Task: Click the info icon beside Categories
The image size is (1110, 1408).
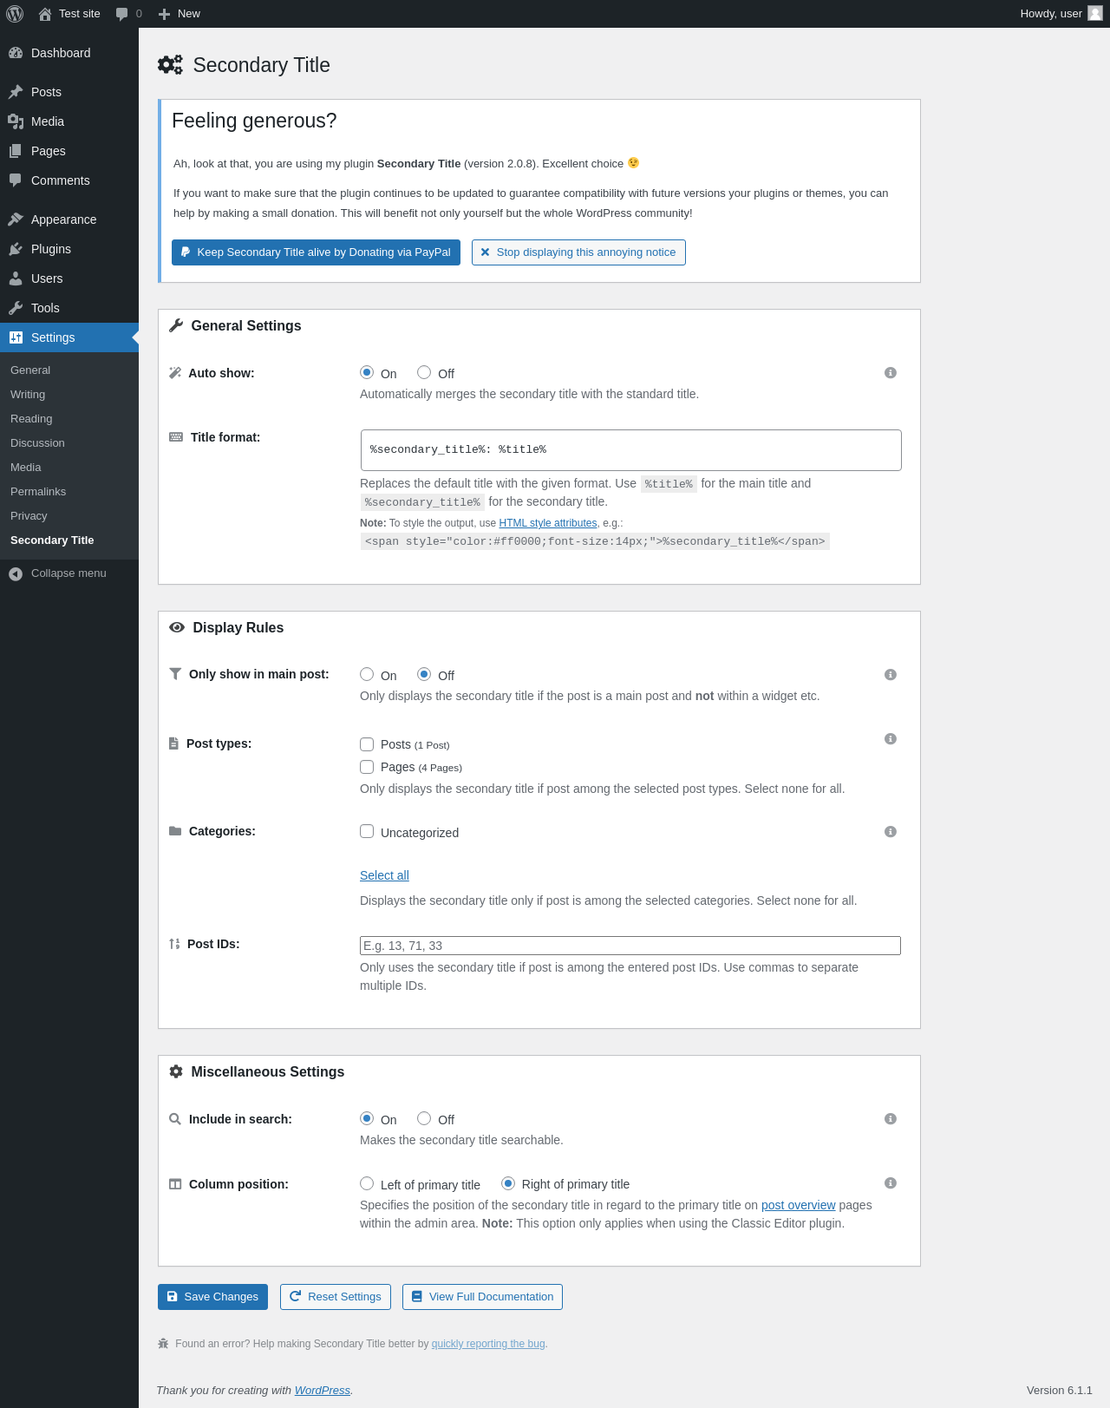Action: pyautogui.click(x=891, y=832)
